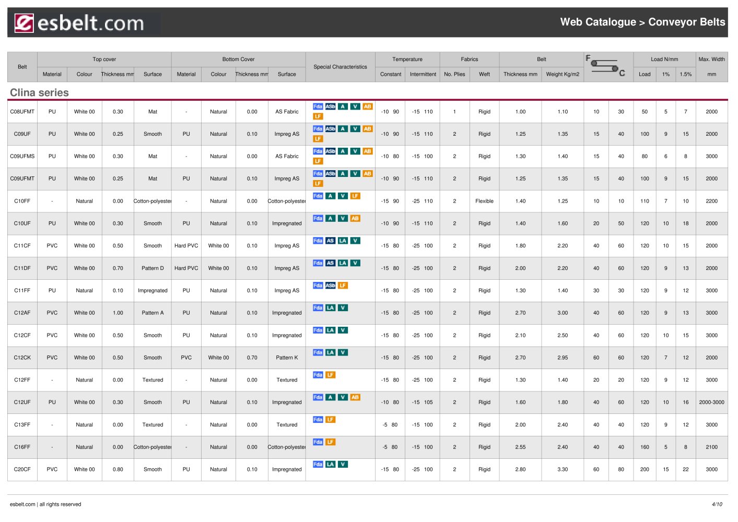The width and height of the screenshot is (738, 522).
Task: Click the AS badge in C11CF row
Action: 330,241
